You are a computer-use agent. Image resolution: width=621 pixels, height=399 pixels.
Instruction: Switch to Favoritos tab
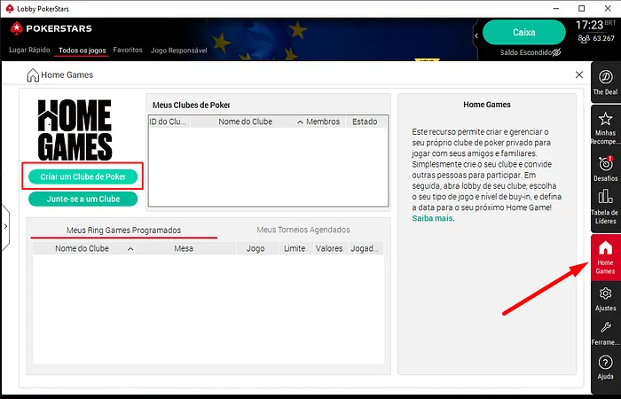point(128,51)
